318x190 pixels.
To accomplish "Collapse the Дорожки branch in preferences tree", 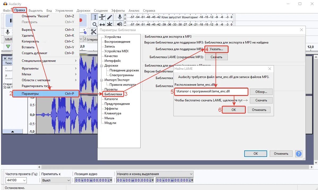I will (102, 65).
